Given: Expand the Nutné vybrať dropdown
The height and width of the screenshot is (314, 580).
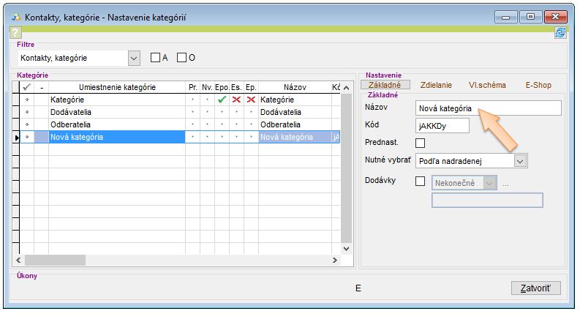Looking at the screenshot, I should pos(519,160).
